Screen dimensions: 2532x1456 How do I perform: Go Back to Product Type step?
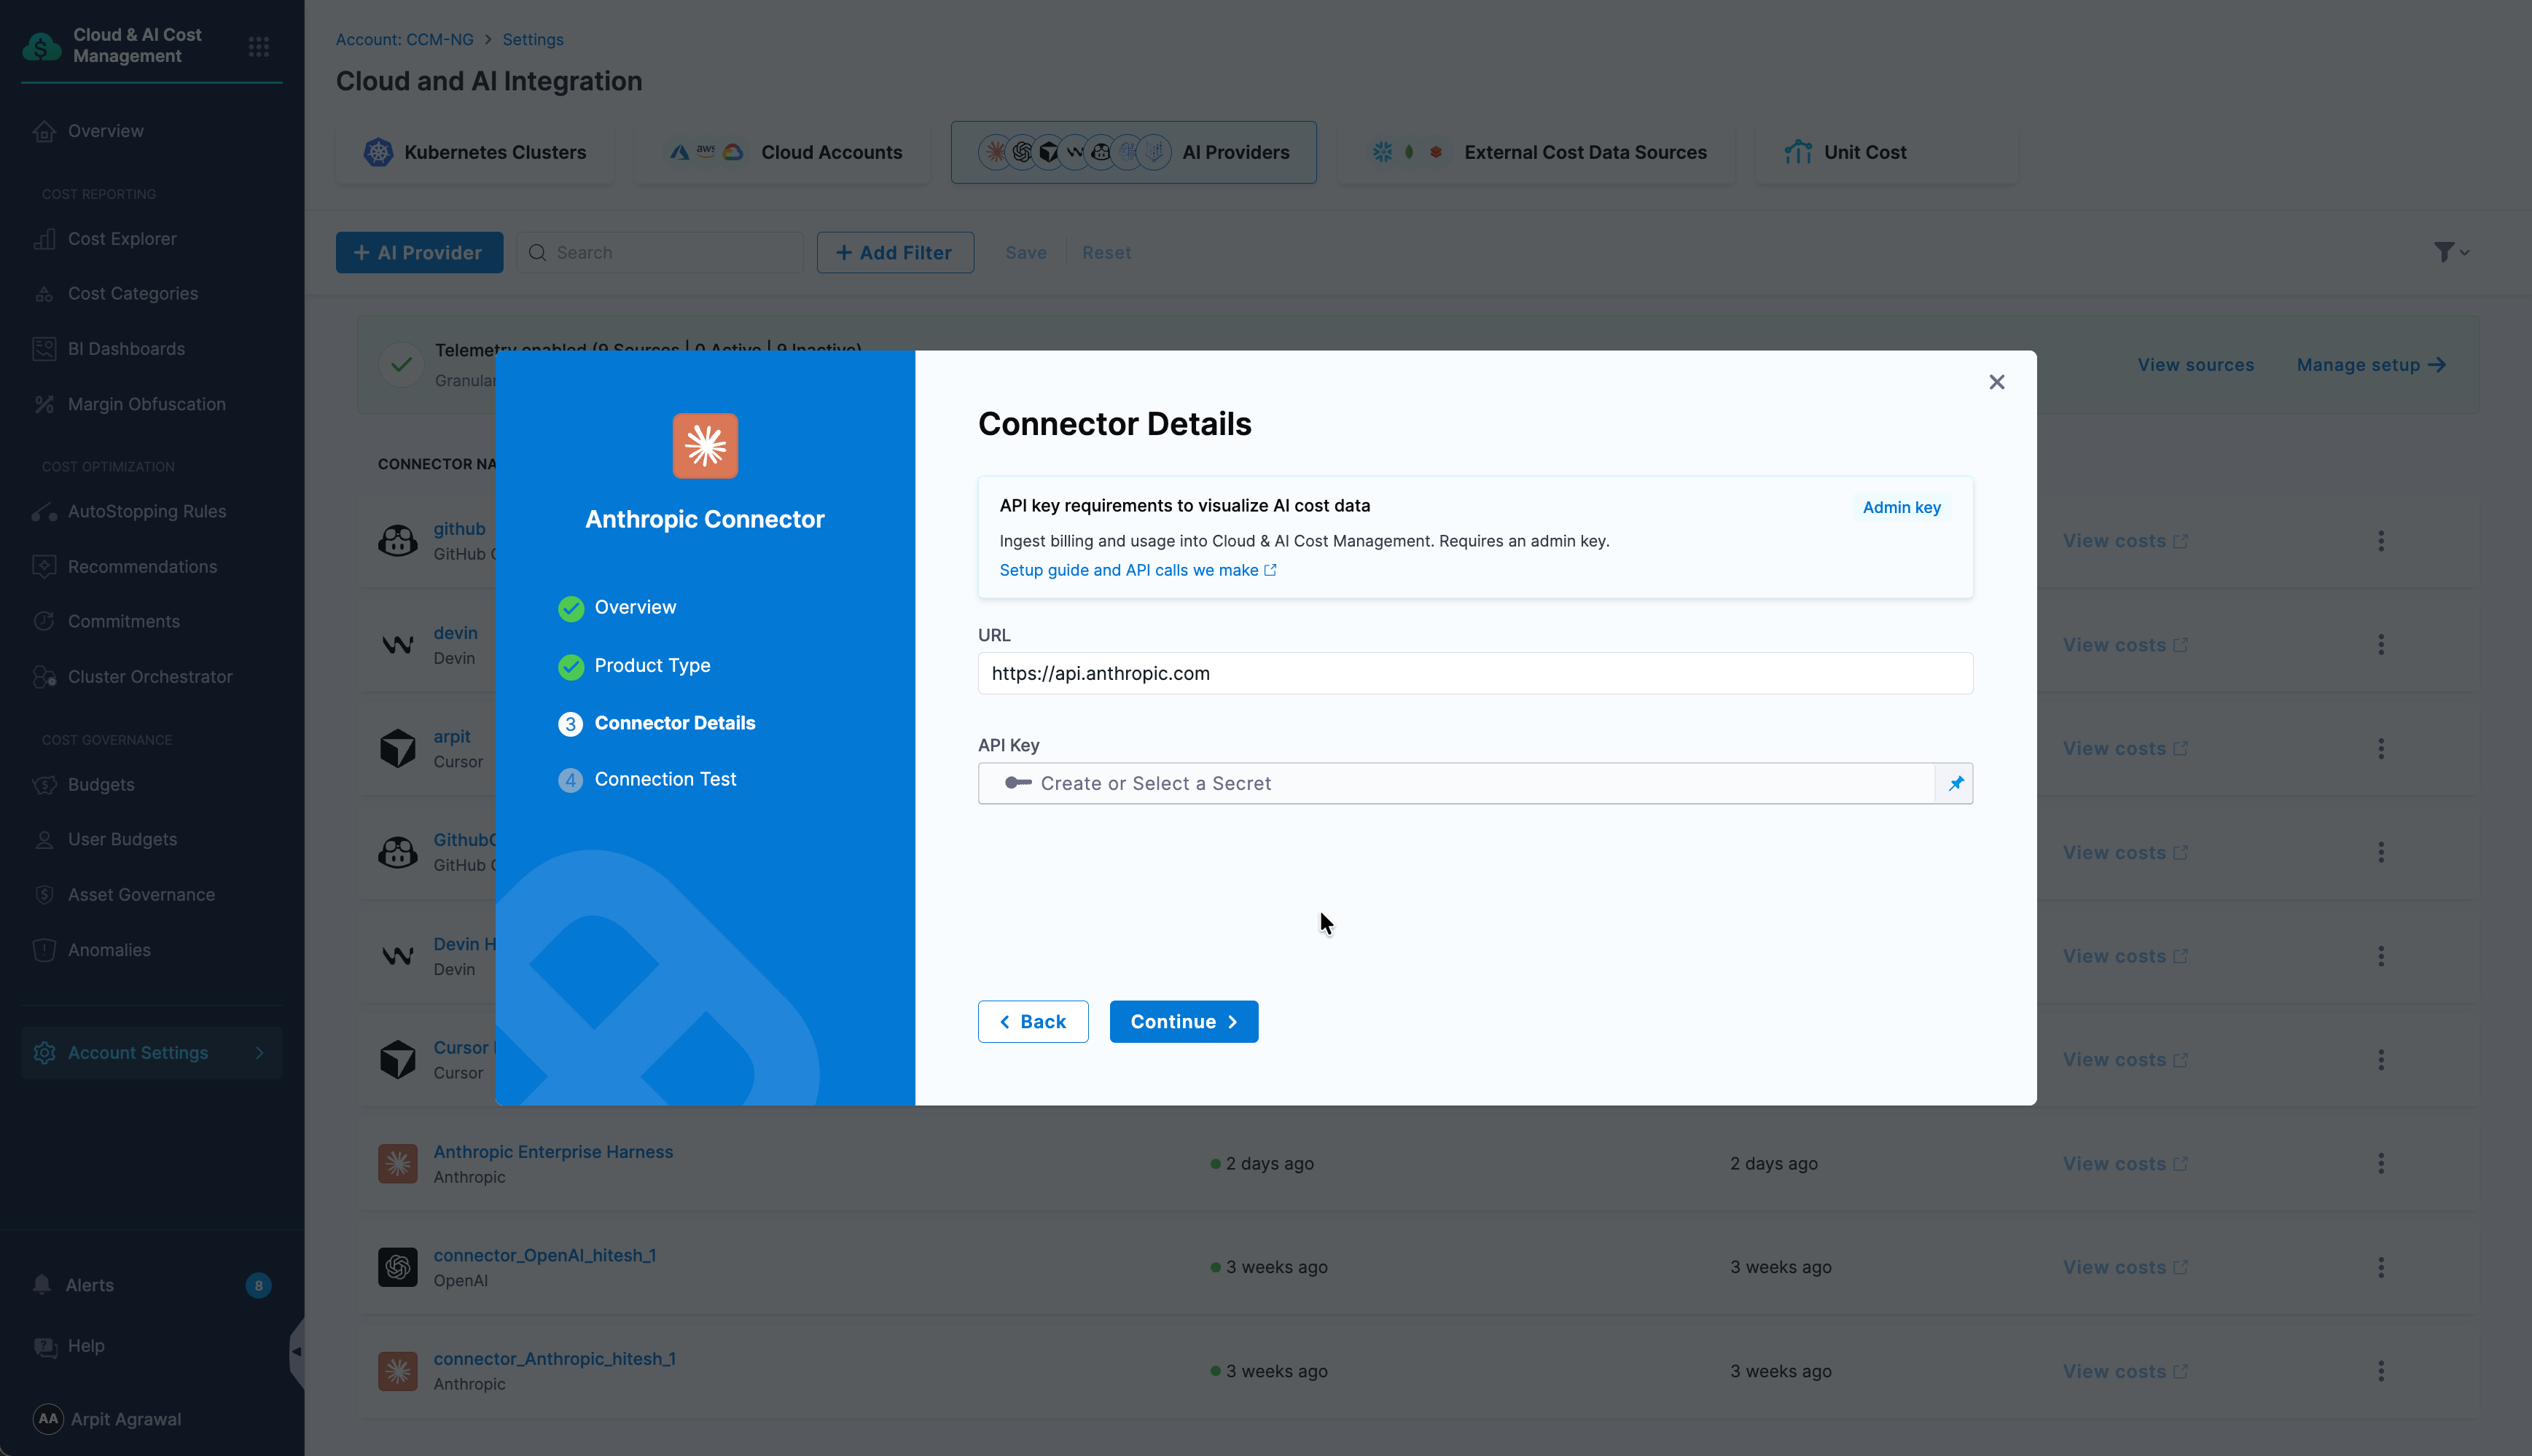pos(1032,1021)
